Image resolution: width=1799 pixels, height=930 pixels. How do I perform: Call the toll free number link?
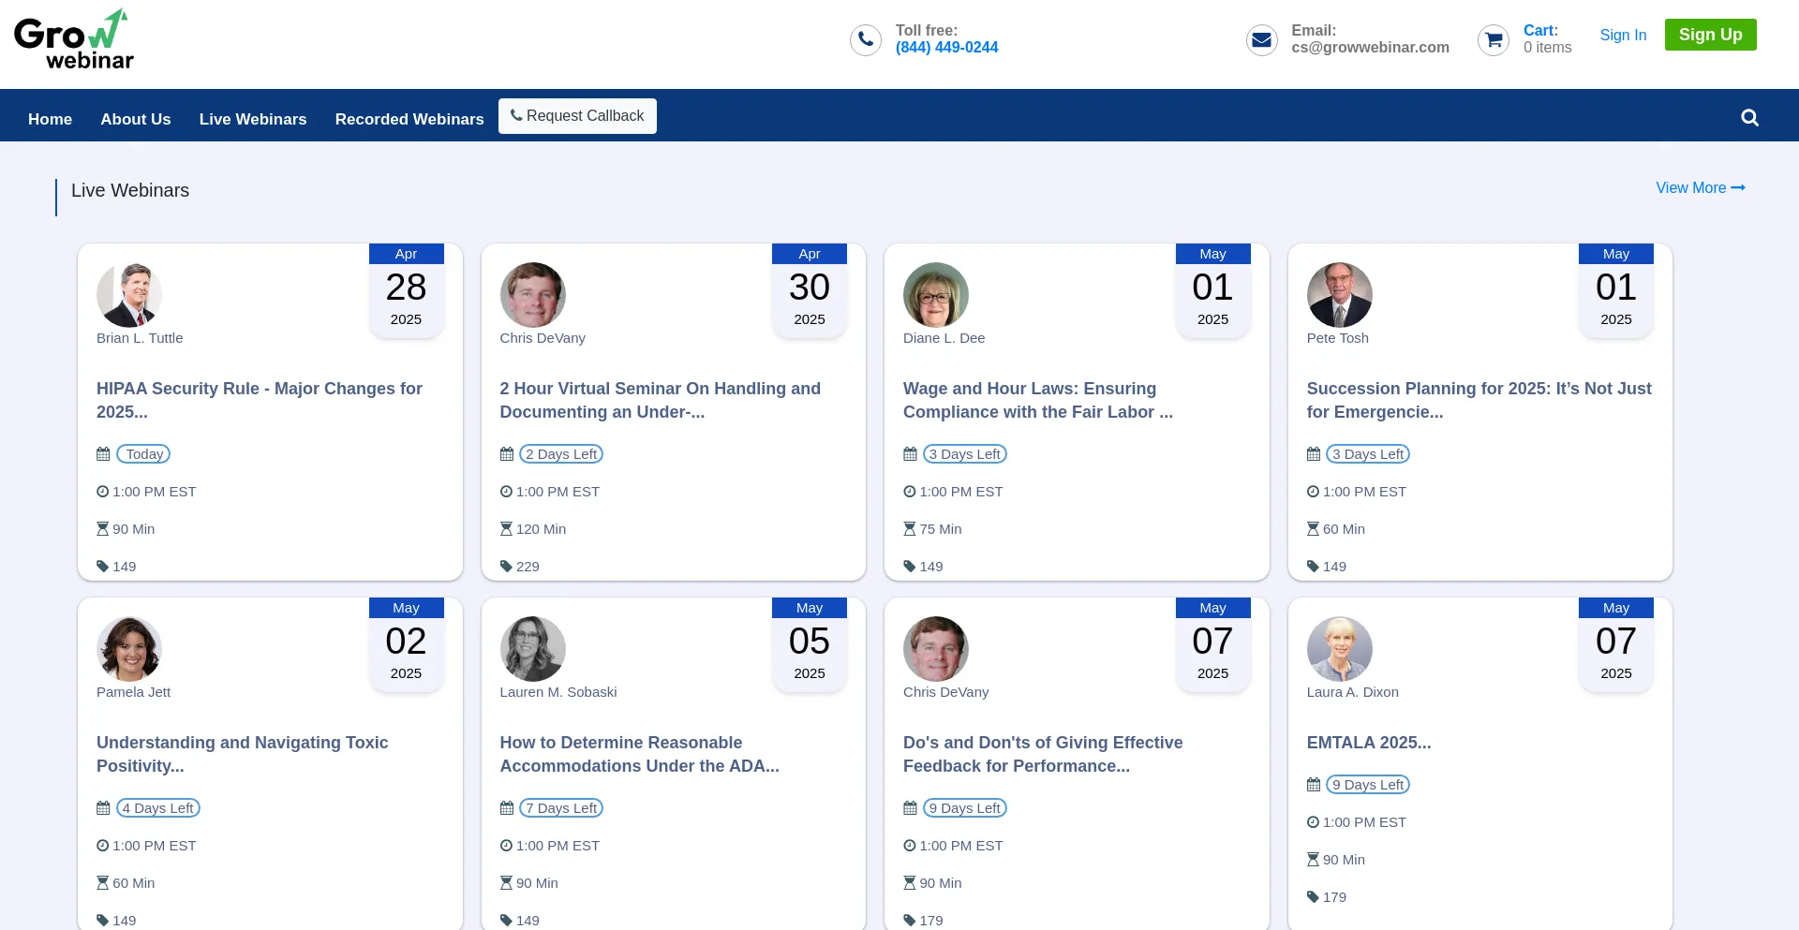946,48
